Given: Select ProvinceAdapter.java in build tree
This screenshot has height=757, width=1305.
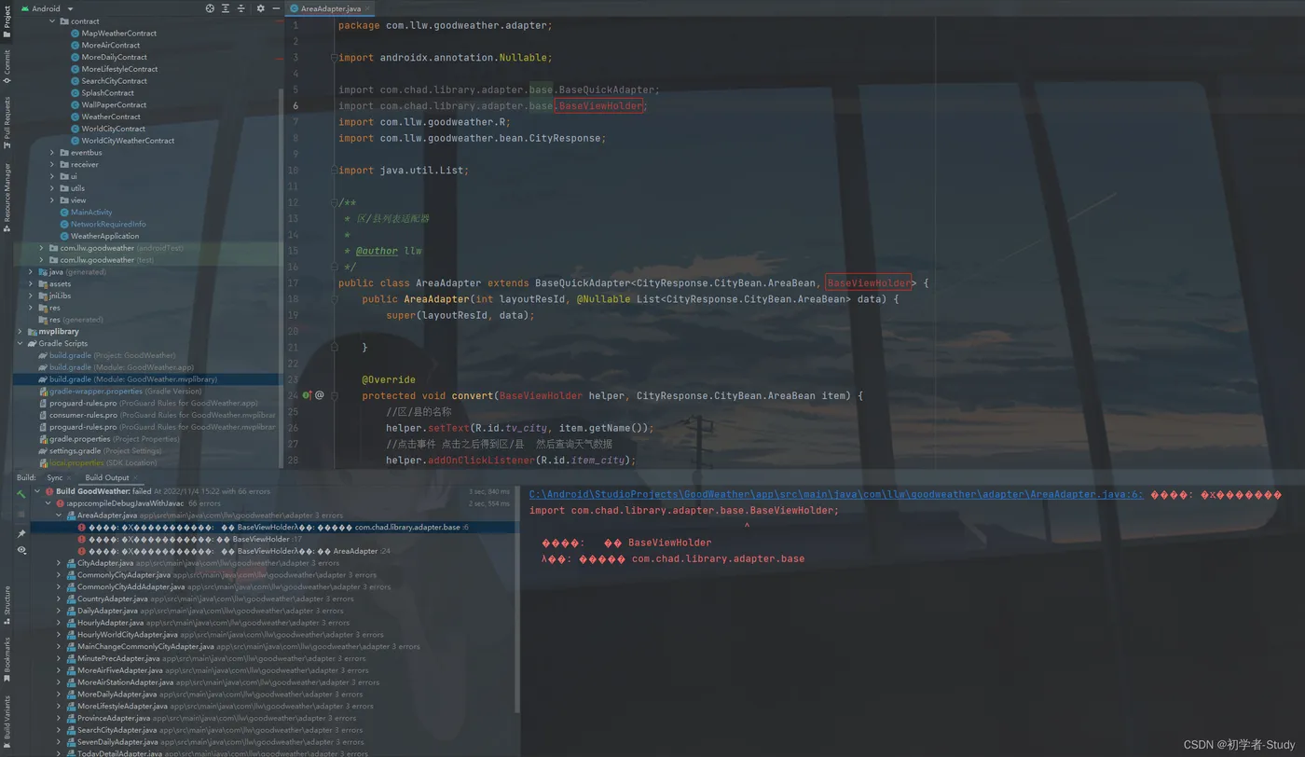Looking at the screenshot, I should (113, 718).
